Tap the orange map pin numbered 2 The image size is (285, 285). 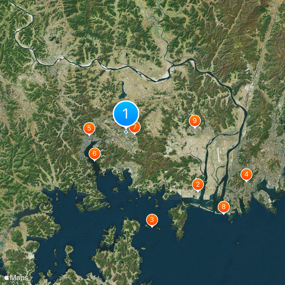[x=198, y=185]
